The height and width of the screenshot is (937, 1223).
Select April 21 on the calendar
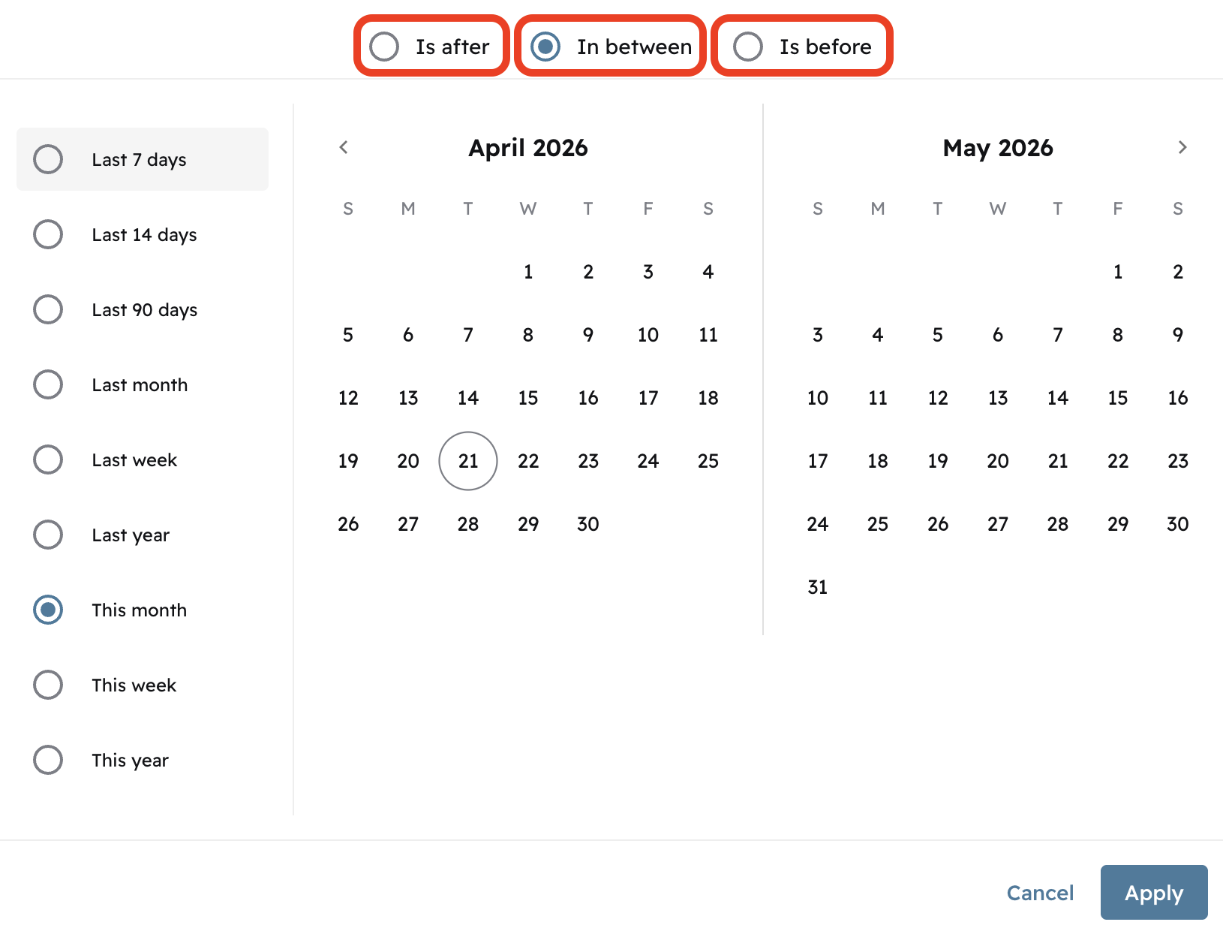(467, 460)
